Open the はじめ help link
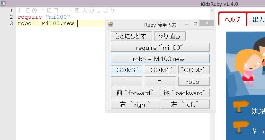 (258, 111)
